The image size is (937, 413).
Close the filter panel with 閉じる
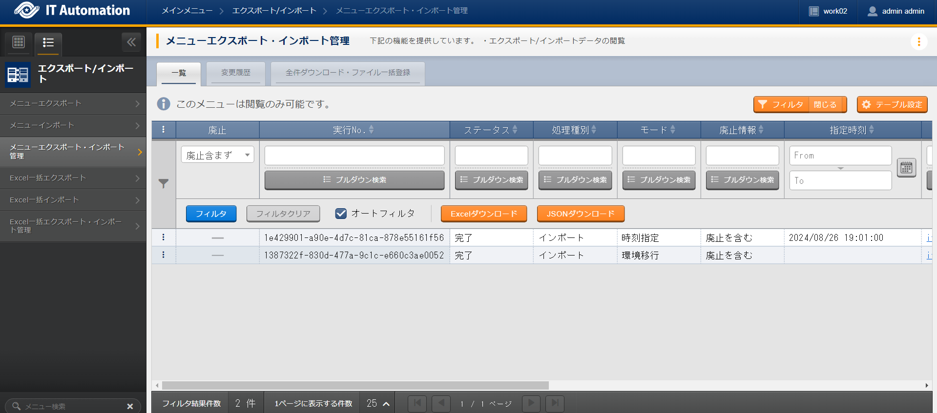[x=825, y=105]
